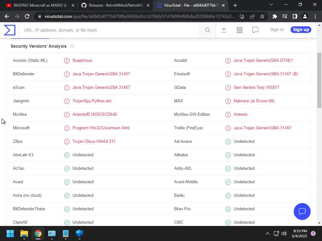The image size is (322, 241).
Task: Click info icon beside Security Vendors' Analysis
Action: click(x=72, y=46)
